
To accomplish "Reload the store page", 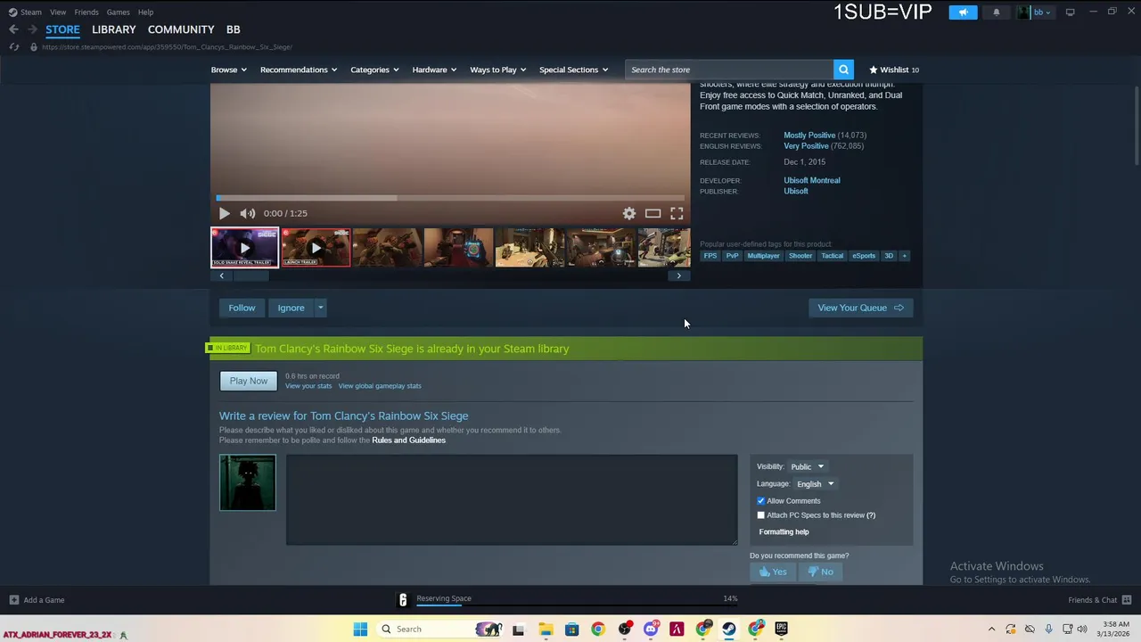I will (13, 46).
